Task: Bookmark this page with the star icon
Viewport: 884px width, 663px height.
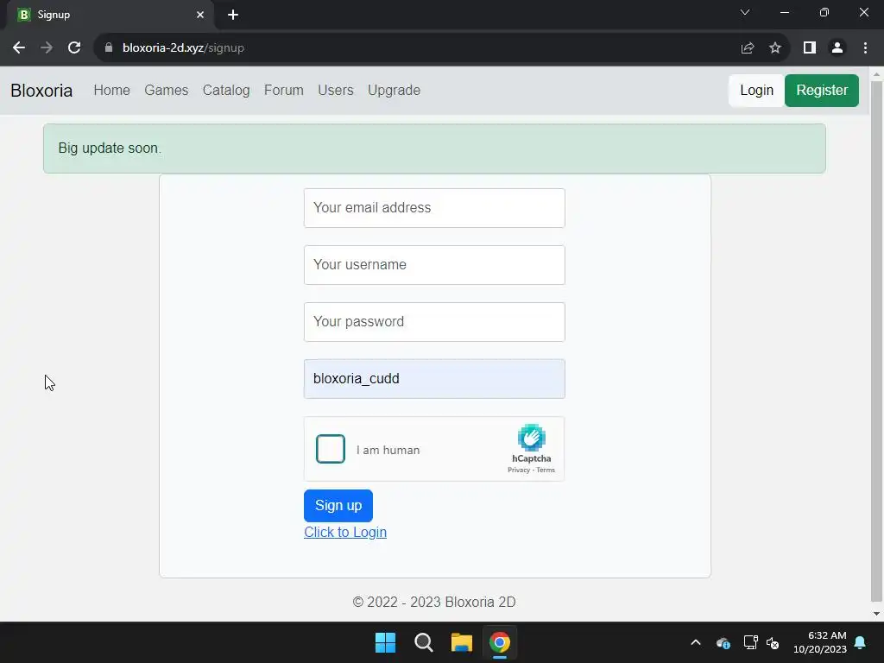Action: coord(775,48)
